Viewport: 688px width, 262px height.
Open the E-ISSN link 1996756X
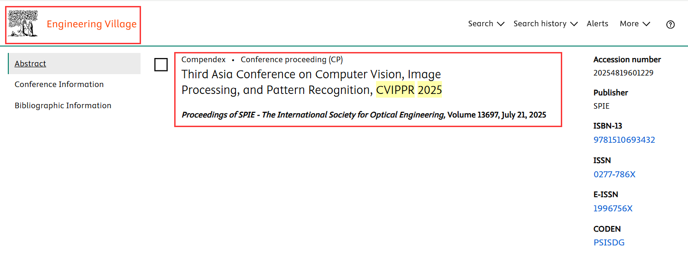613,209
